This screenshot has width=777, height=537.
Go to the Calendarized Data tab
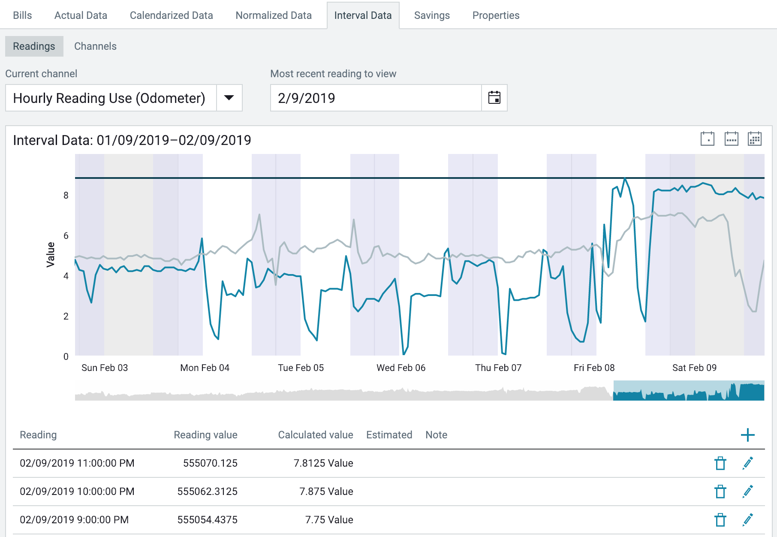[x=171, y=15]
